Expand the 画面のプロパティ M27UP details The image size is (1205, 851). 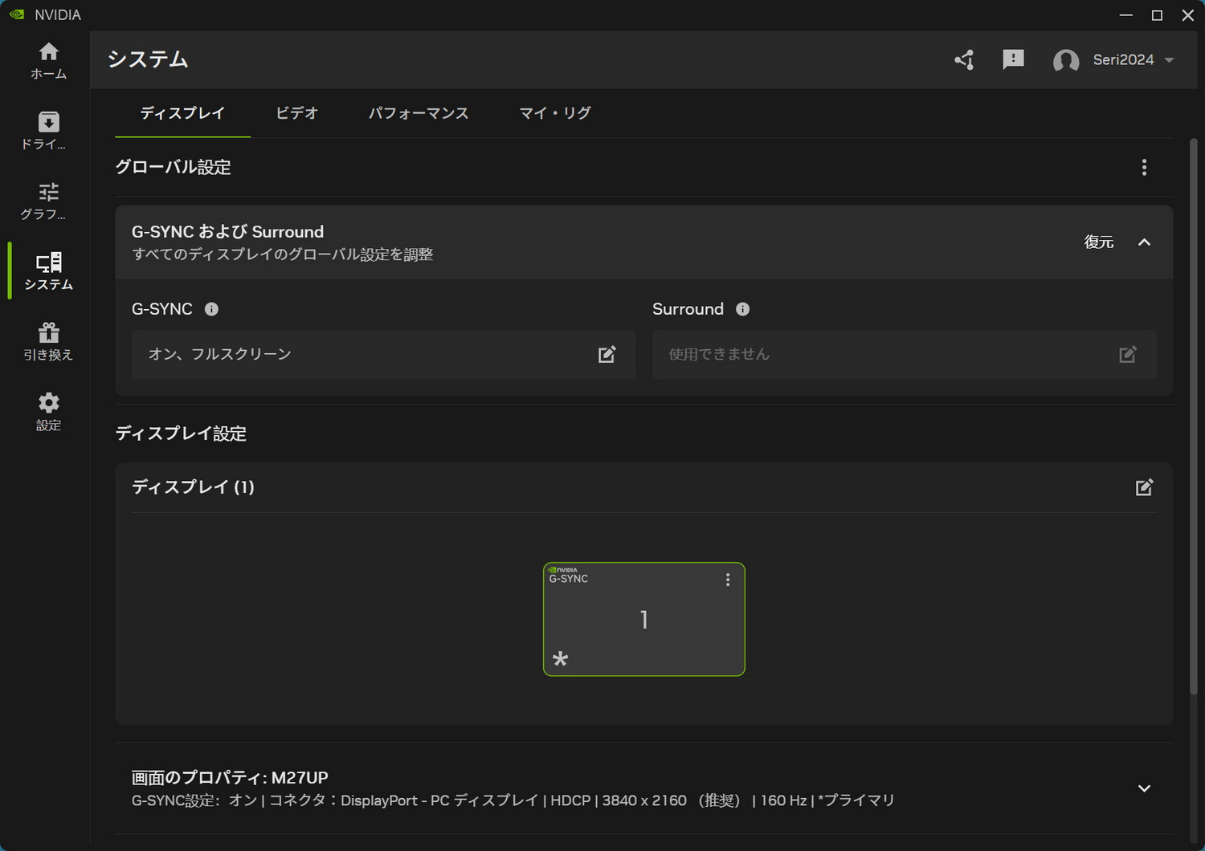pos(1144,788)
